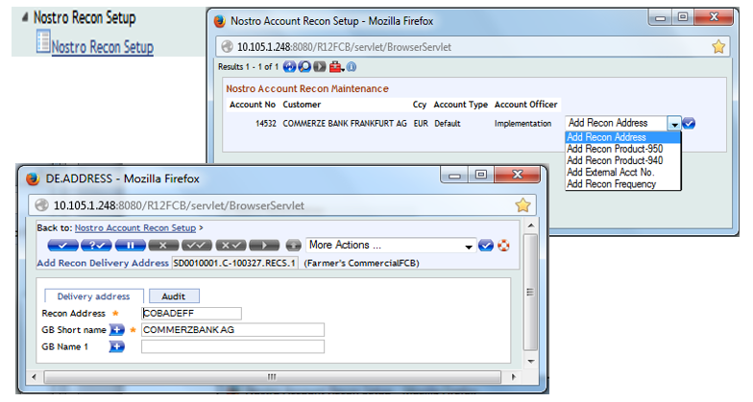Switch to the Audit tab

(173, 296)
